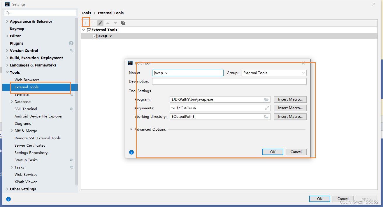Click the project-level icon beside Startup Tasks
This screenshot has height=207, width=383.
72,160
